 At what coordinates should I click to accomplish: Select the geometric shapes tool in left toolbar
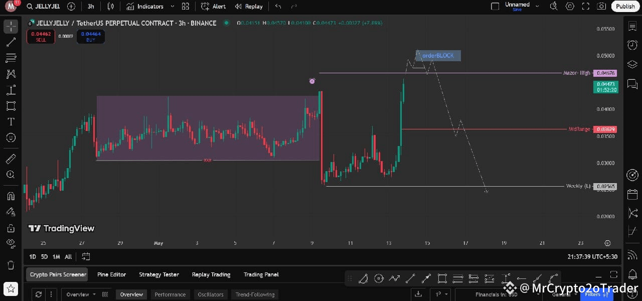pyautogui.click(x=11, y=106)
